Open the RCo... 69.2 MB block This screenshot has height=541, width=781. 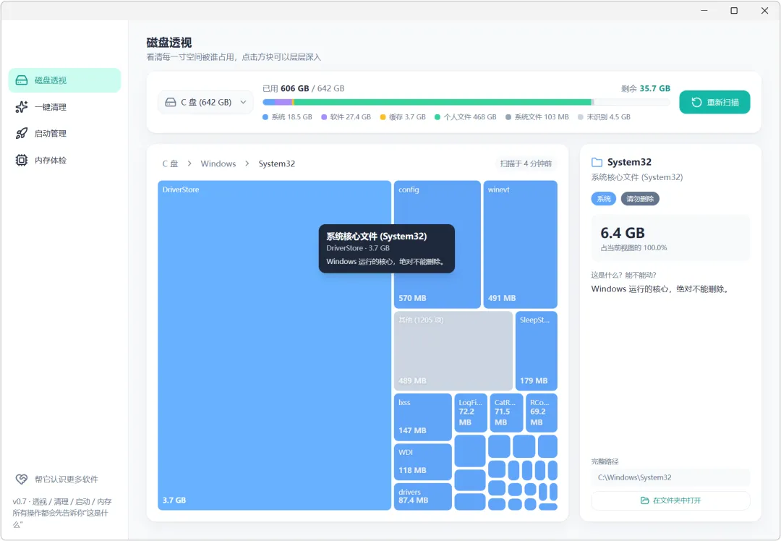click(x=542, y=412)
